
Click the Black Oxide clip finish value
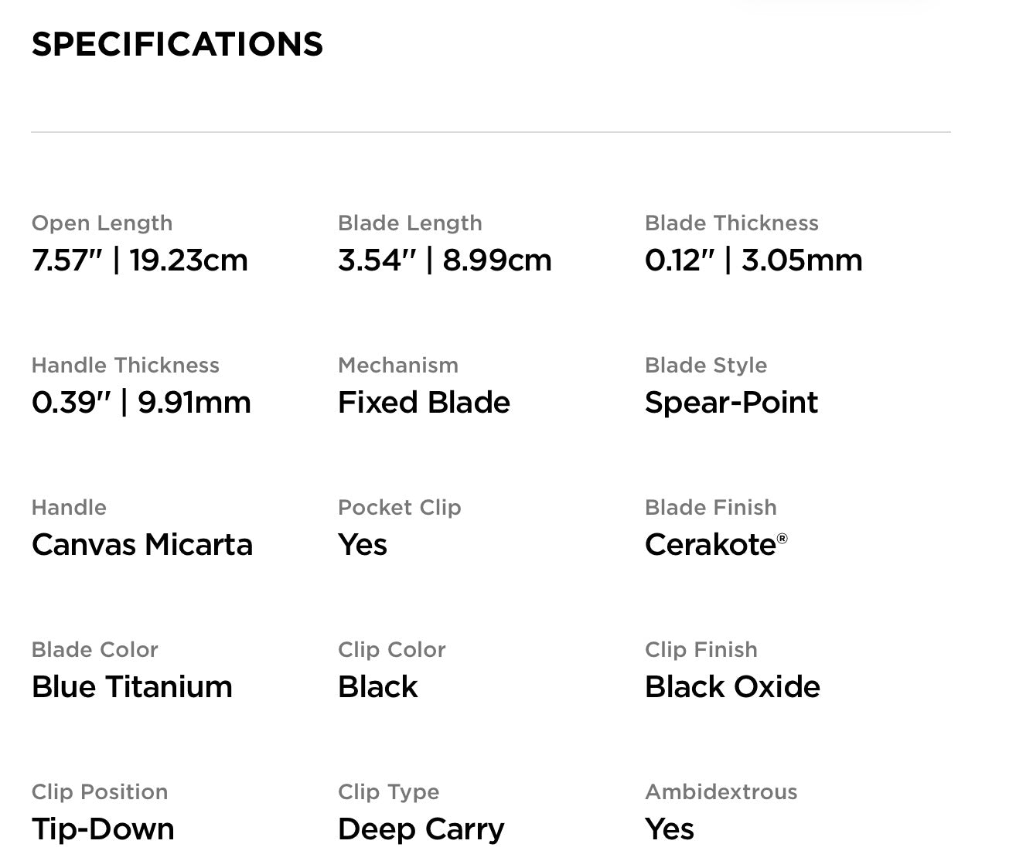(732, 687)
